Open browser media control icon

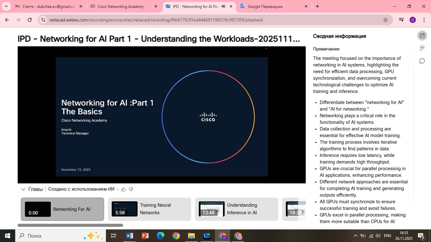click(x=401, y=20)
